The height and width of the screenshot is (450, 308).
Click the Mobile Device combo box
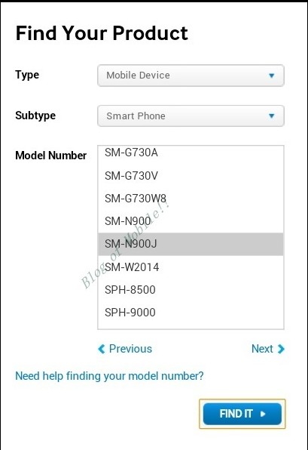point(191,76)
